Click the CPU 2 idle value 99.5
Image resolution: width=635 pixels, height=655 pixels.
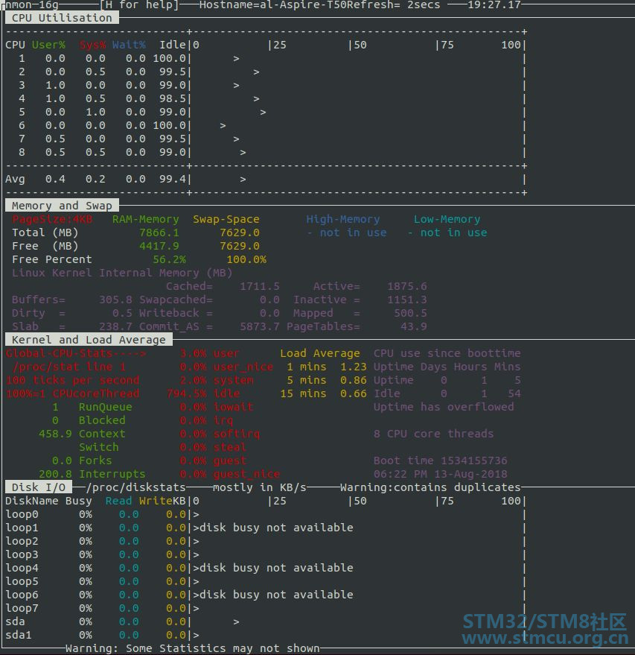click(172, 72)
